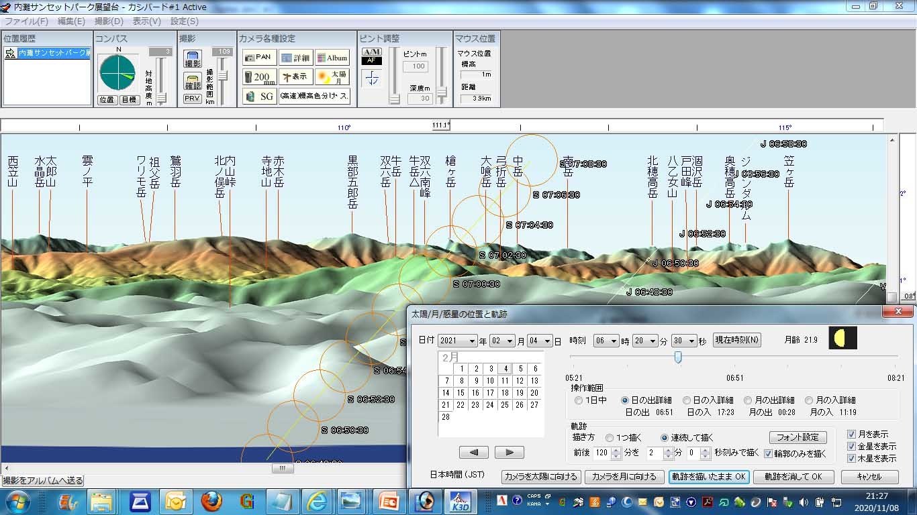Open Internet Explorer from the taskbar

(316, 500)
